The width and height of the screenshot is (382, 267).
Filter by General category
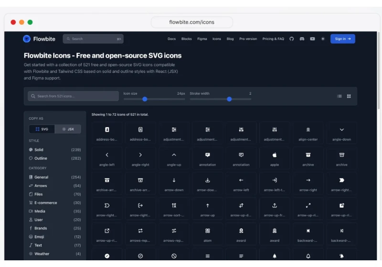point(55,177)
